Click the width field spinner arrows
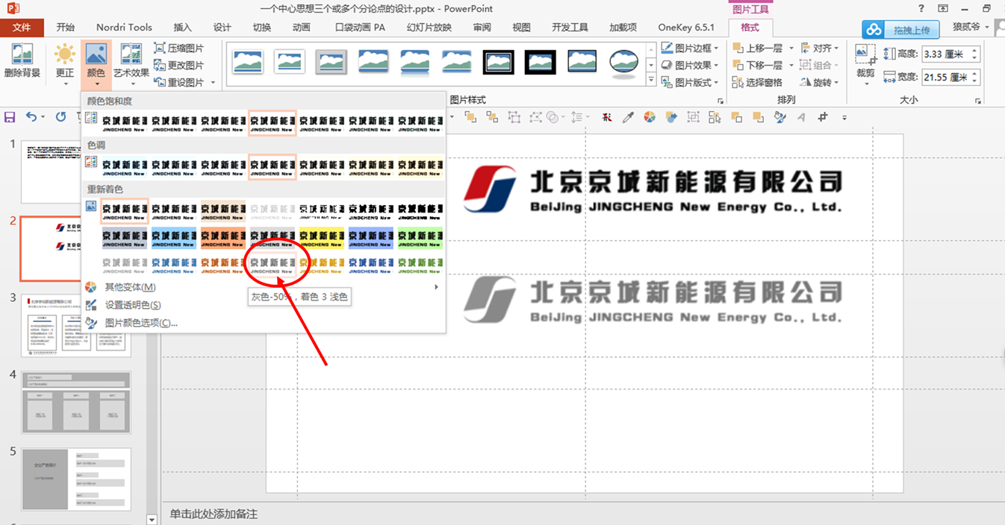The image size is (1005, 525). click(974, 77)
